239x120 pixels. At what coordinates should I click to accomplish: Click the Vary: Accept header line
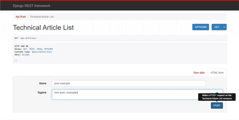tap(22, 55)
